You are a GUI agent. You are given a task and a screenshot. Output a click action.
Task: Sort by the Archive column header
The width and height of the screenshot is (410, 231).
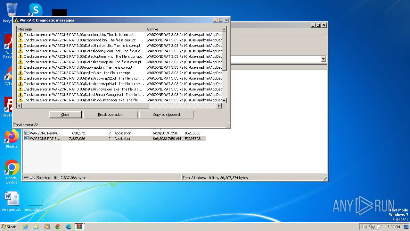(183, 29)
